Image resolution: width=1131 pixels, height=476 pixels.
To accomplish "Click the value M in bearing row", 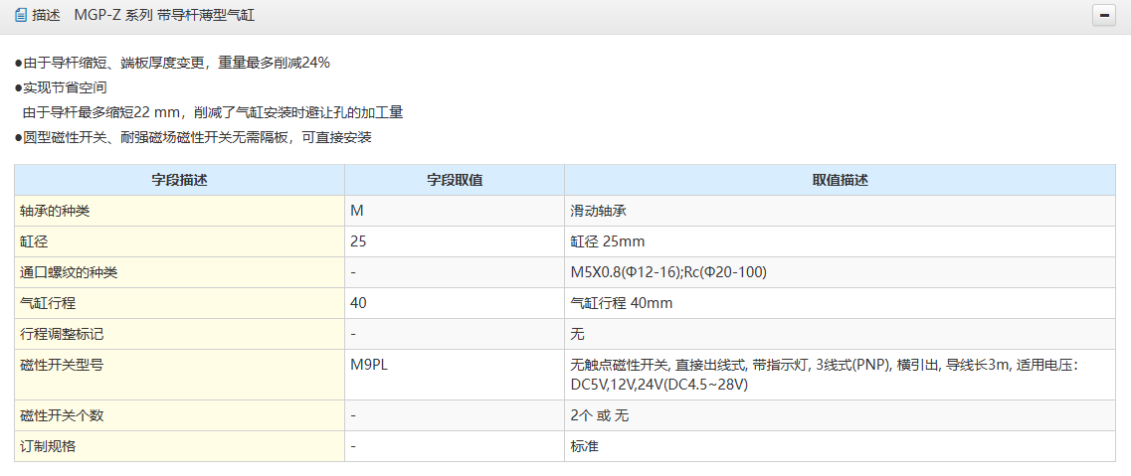I will tap(357, 211).
